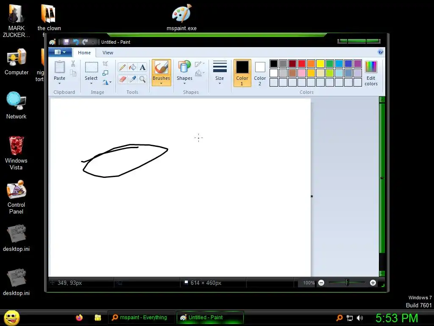Pick the orange color swatch
The width and height of the screenshot is (434, 326).
[311, 64]
